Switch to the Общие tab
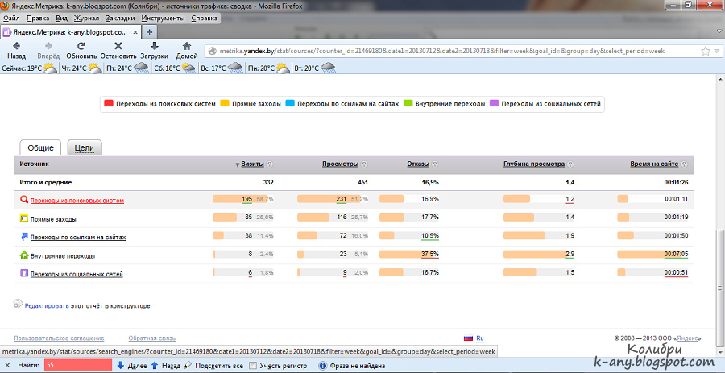The image size is (725, 373). pyautogui.click(x=40, y=148)
